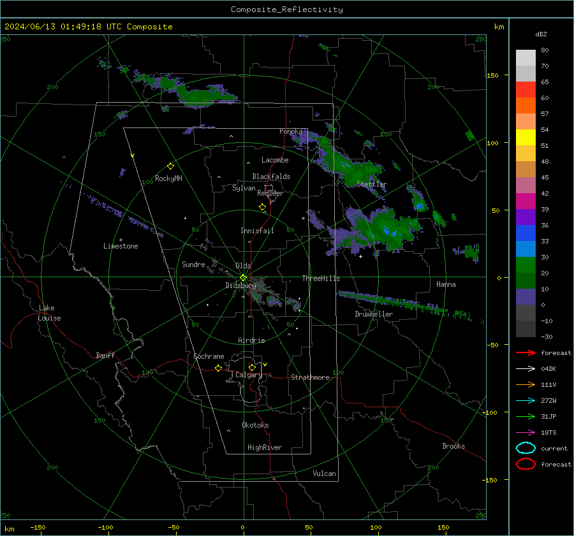
Task: Click the Lacombe label
Action: click(x=275, y=160)
